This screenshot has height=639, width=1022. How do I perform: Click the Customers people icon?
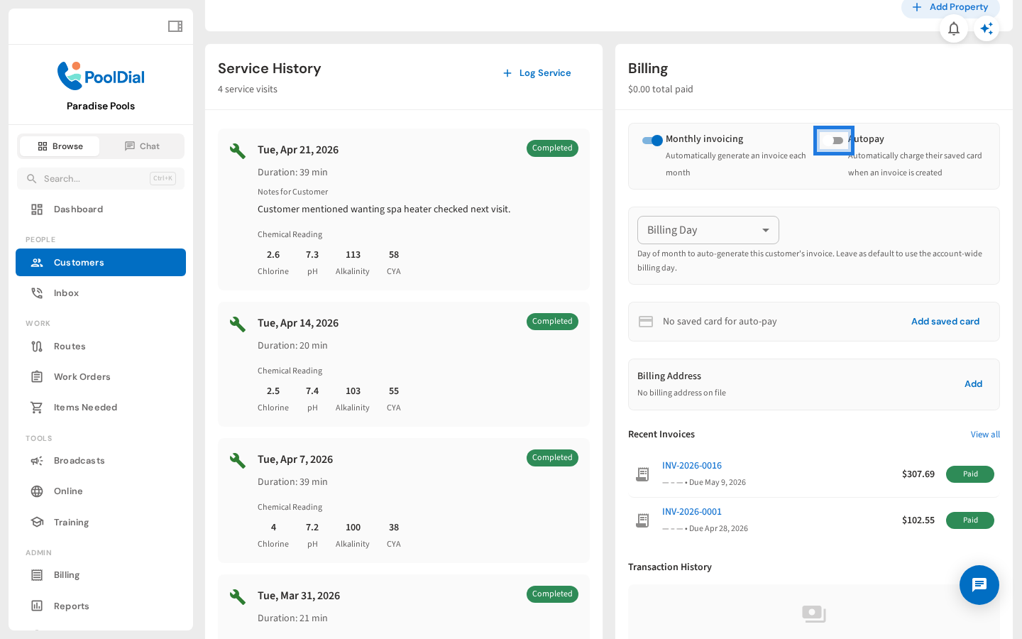point(37,263)
